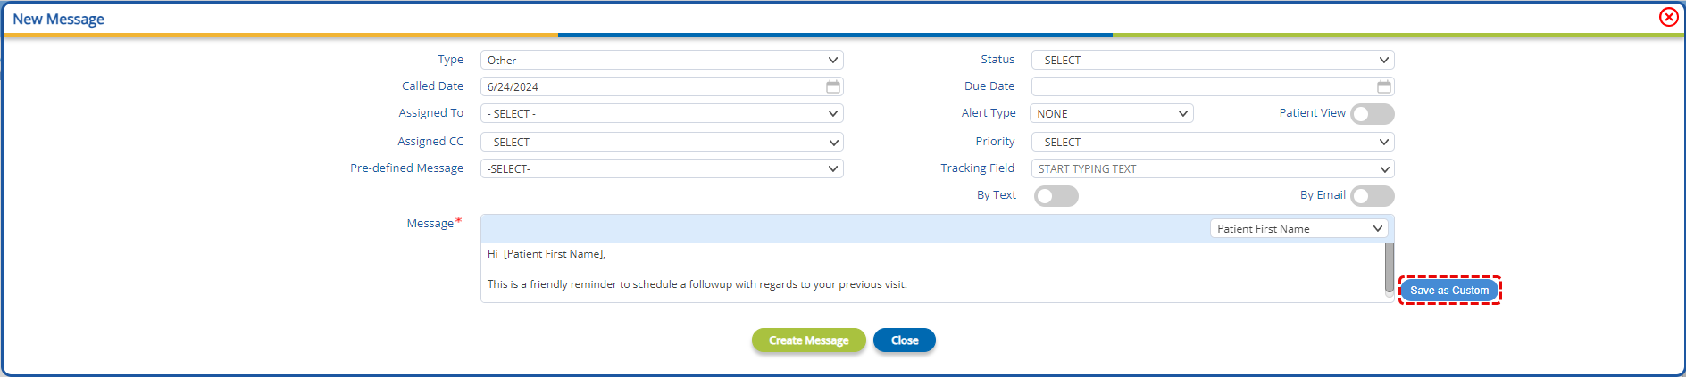Expand the Status dropdown
Image resolution: width=1686 pixels, height=377 pixels.
(x=1213, y=60)
